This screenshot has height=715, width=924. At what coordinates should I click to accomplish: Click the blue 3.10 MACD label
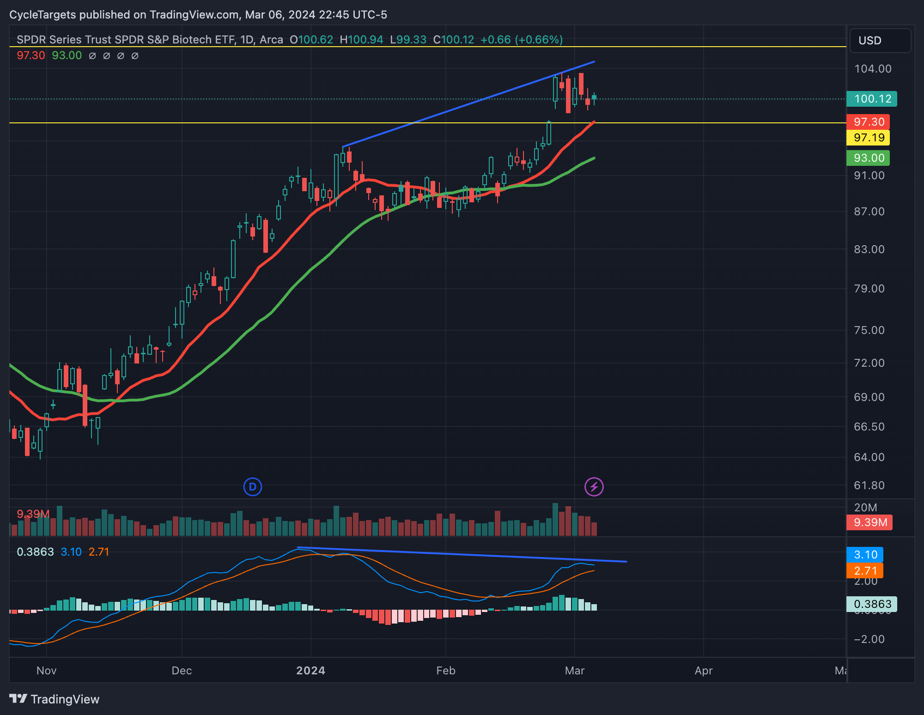point(865,554)
